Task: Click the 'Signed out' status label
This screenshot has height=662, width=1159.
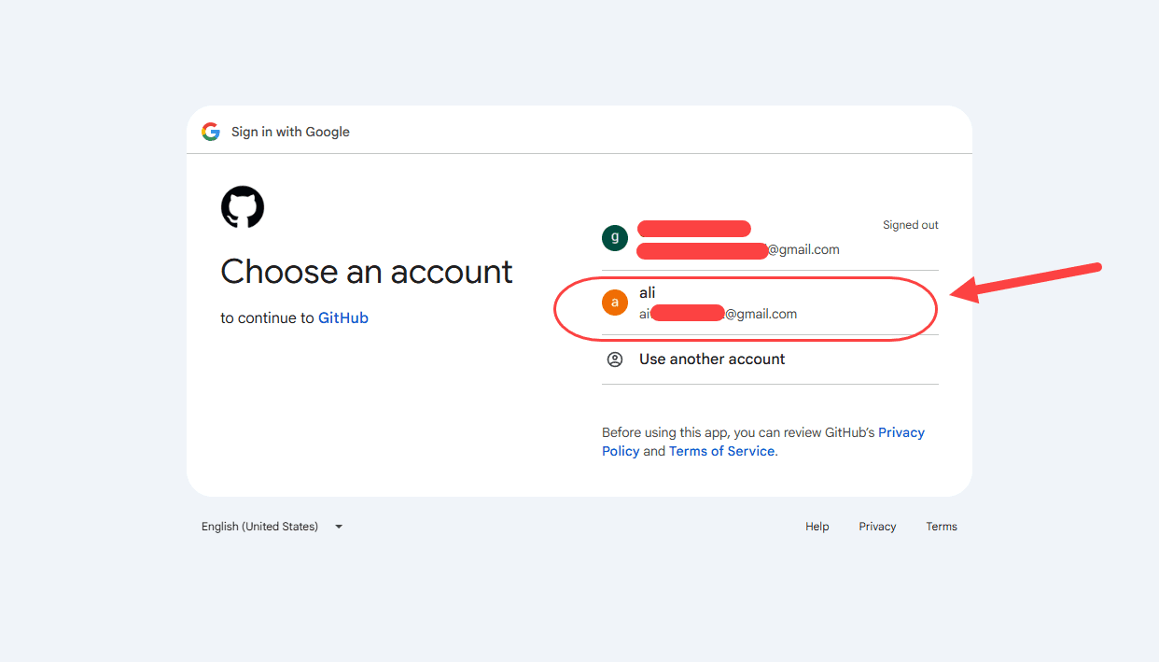Action: (911, 225)
